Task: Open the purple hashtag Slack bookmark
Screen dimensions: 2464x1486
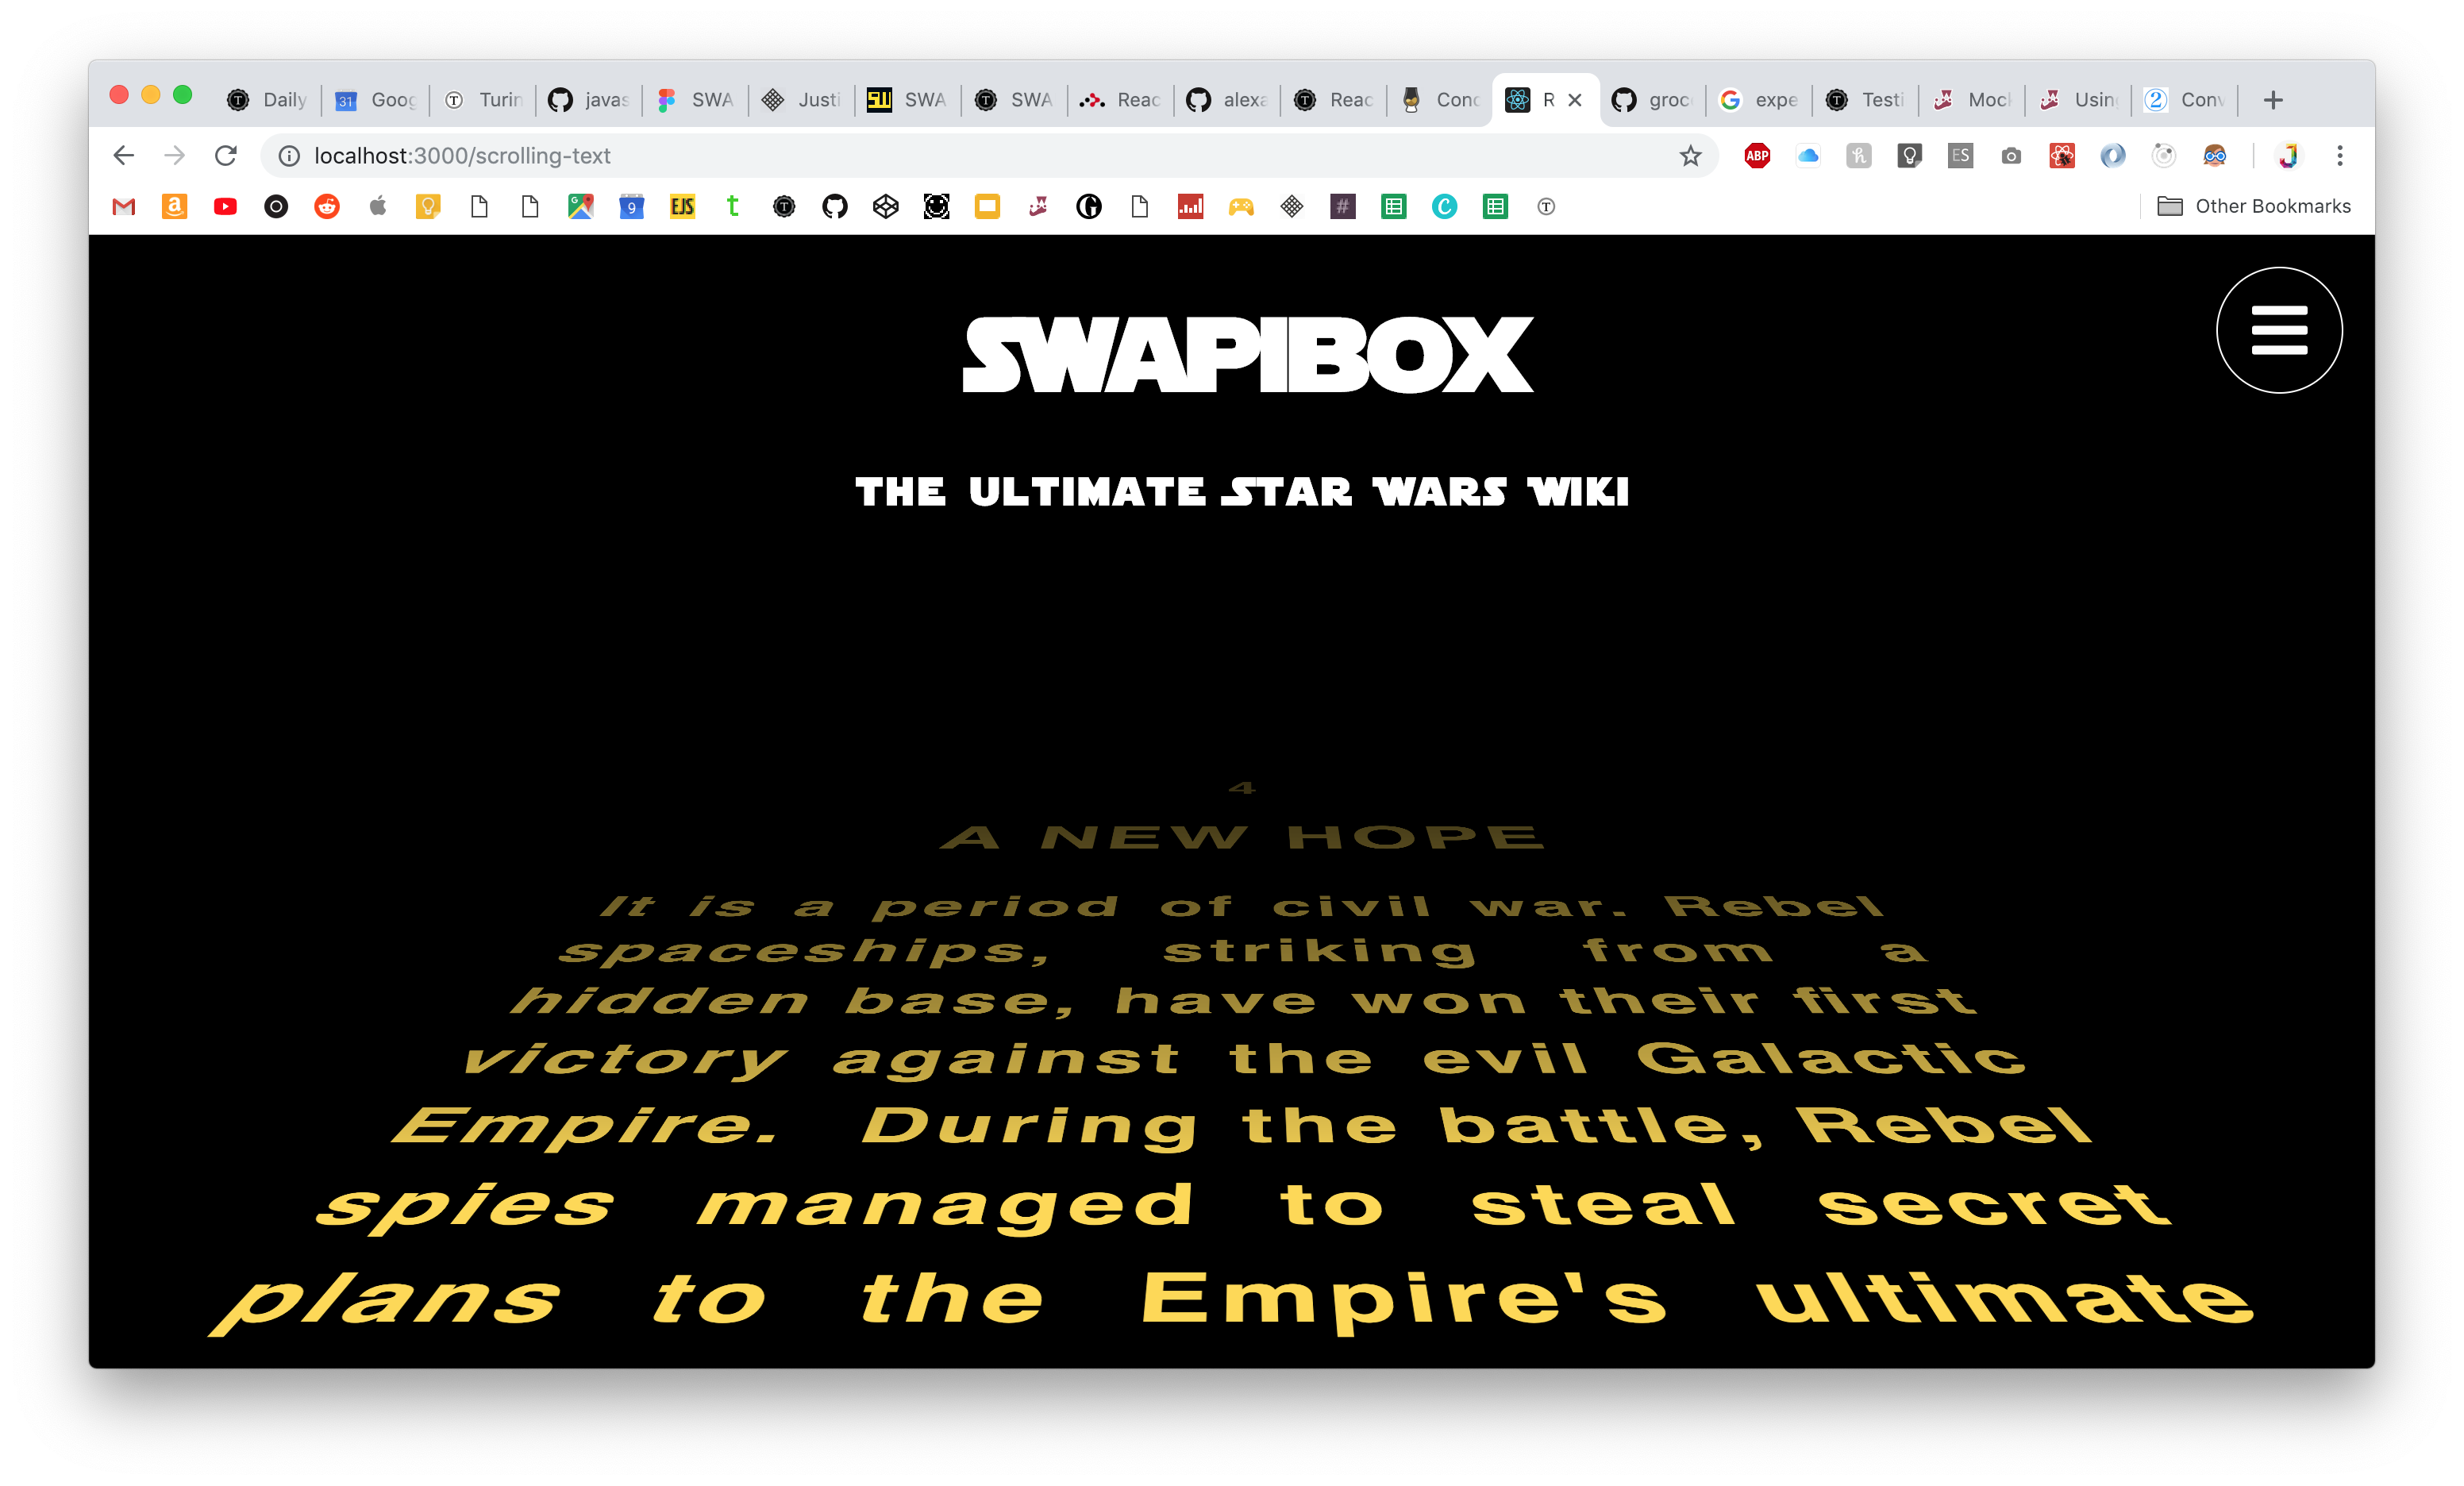Action: click(1343, 207)
